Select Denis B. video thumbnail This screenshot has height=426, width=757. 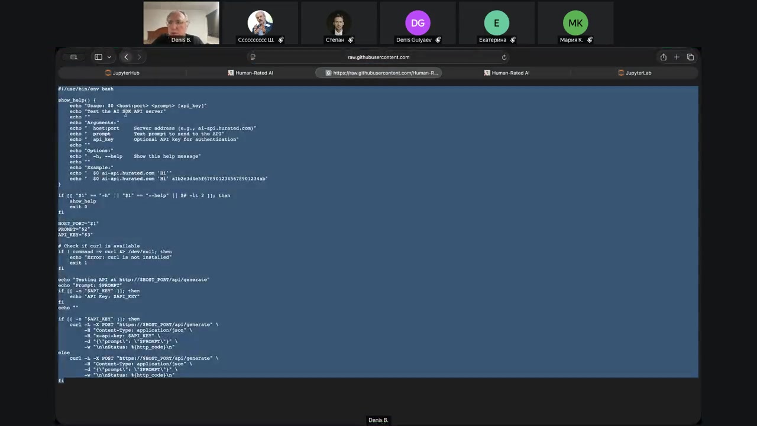[x=181, y=22]
